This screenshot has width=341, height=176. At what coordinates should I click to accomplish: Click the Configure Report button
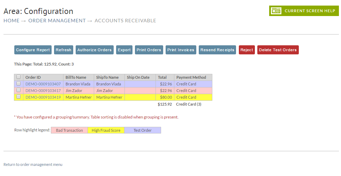[x=33, y=50]
